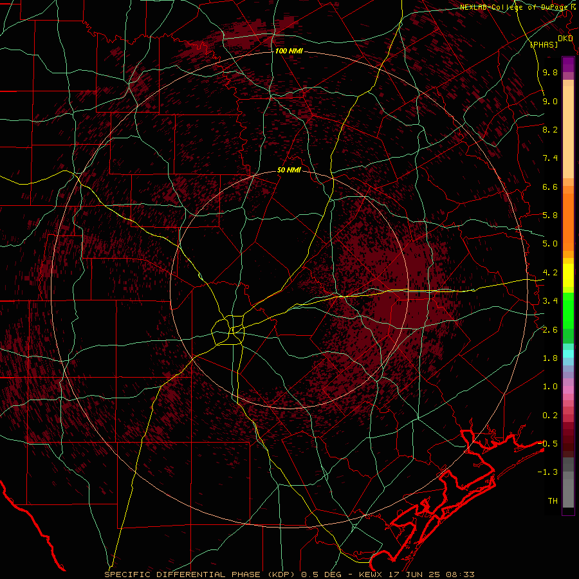Click the '100 NMI' range ring label
Image resolution: width=579 pixels, height=579 pixels.
coord(289,51)
